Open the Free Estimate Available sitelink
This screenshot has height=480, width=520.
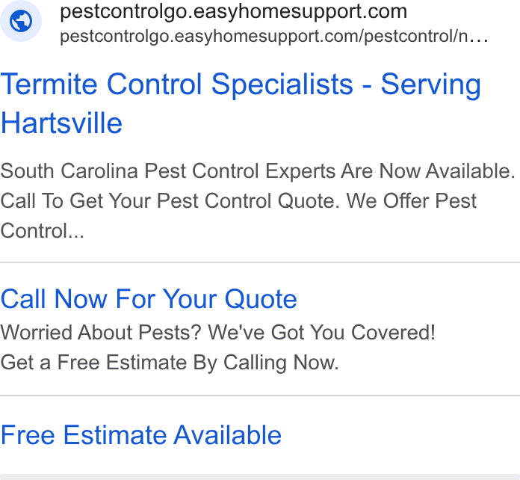point(141,435)
